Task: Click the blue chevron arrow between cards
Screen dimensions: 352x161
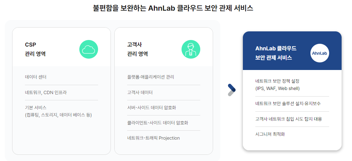Action: pos(232,90)
